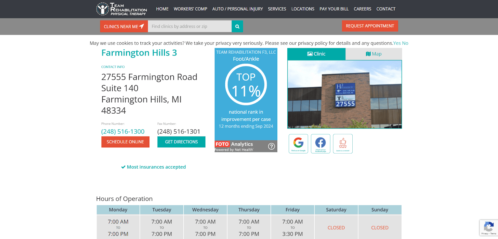Click the REQUEST APPOINTMENT button
This screenshot has width=498, height=239.
[x=370, y=26]
